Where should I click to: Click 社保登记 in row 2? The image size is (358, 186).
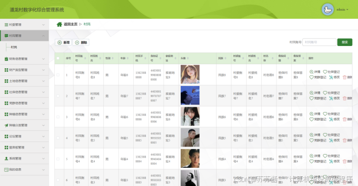click(332, 93)
